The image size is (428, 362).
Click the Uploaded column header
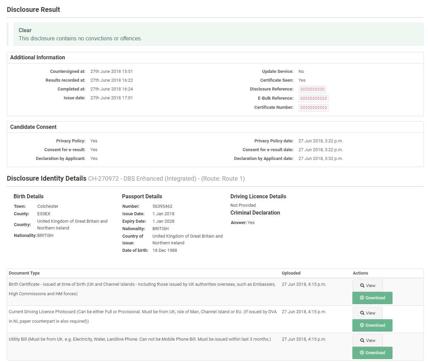(x=291, y=273)
